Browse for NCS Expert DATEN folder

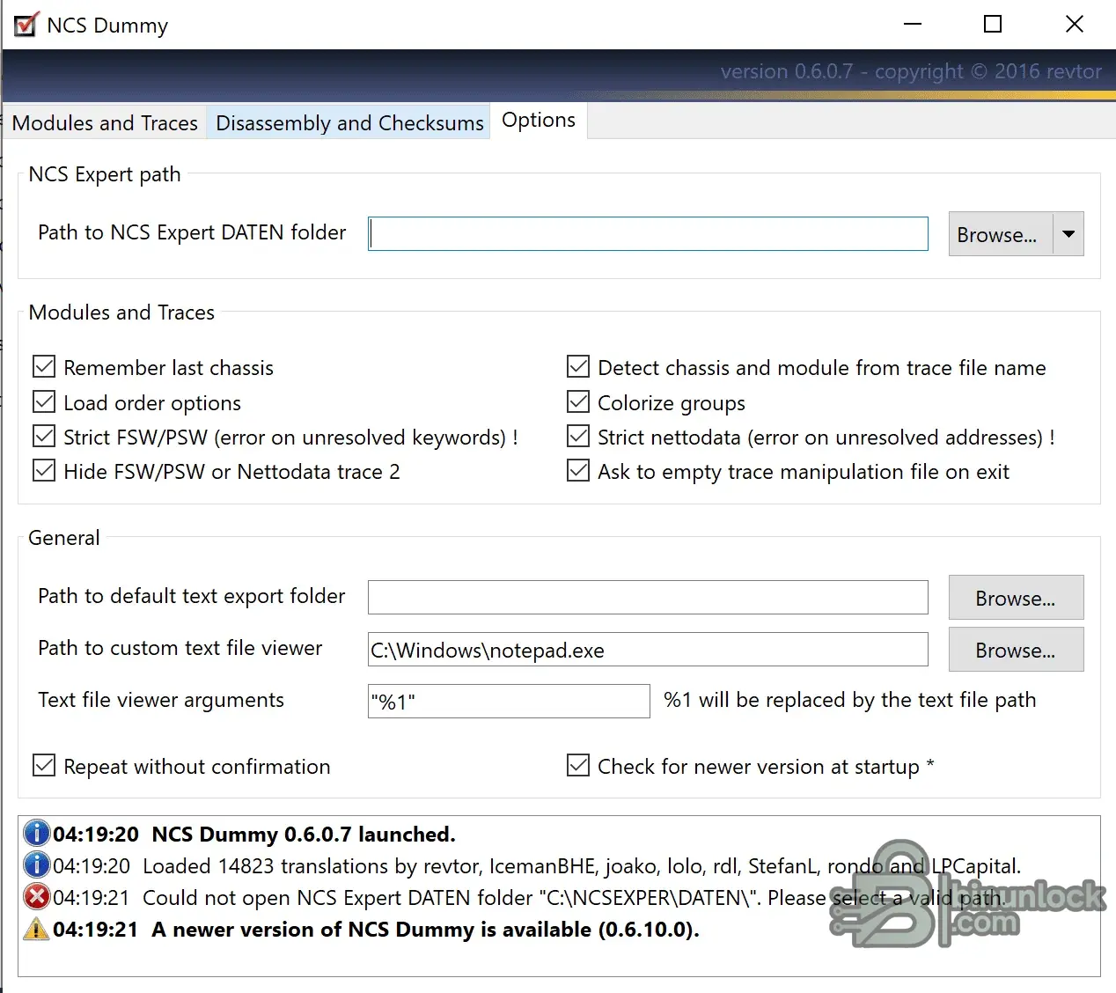coord(1001,234)
